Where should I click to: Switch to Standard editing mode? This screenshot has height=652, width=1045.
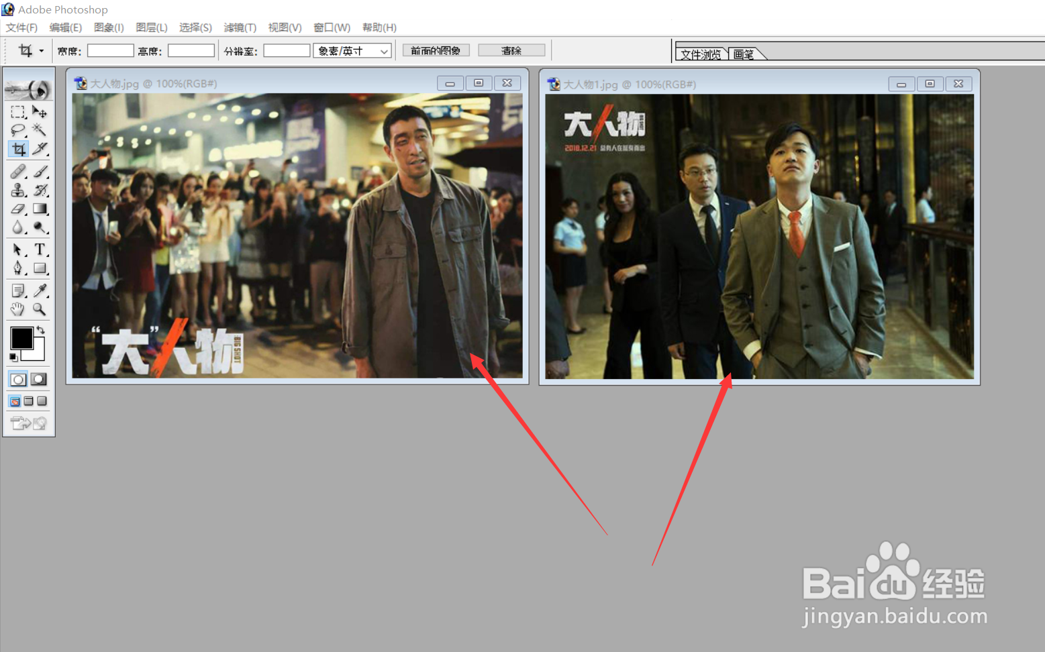[18, 380]
